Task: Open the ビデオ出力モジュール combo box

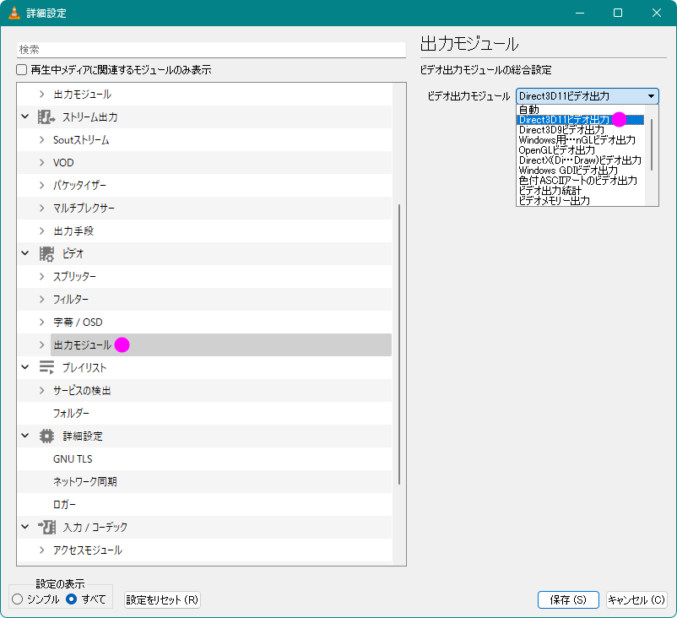Action: tap(588, 96)
